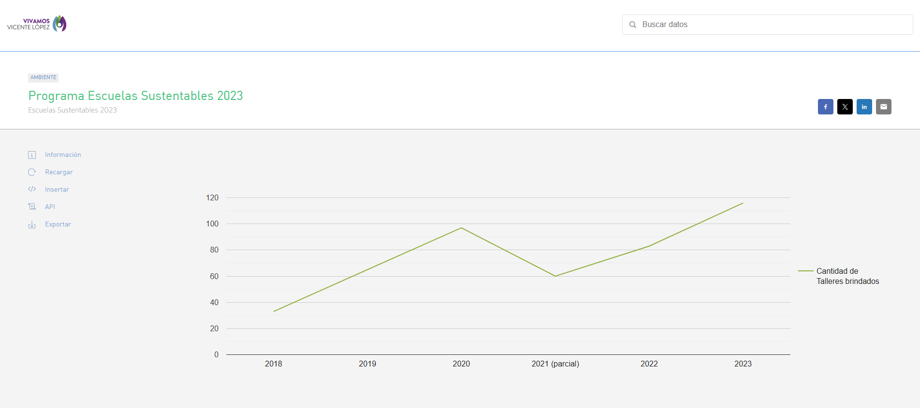Screen dimensions: 920x408
Task: Click the Recargar reload icon
Action: click(32, 172)
